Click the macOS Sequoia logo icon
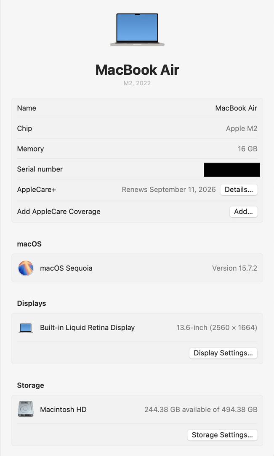 coord(26,268)
